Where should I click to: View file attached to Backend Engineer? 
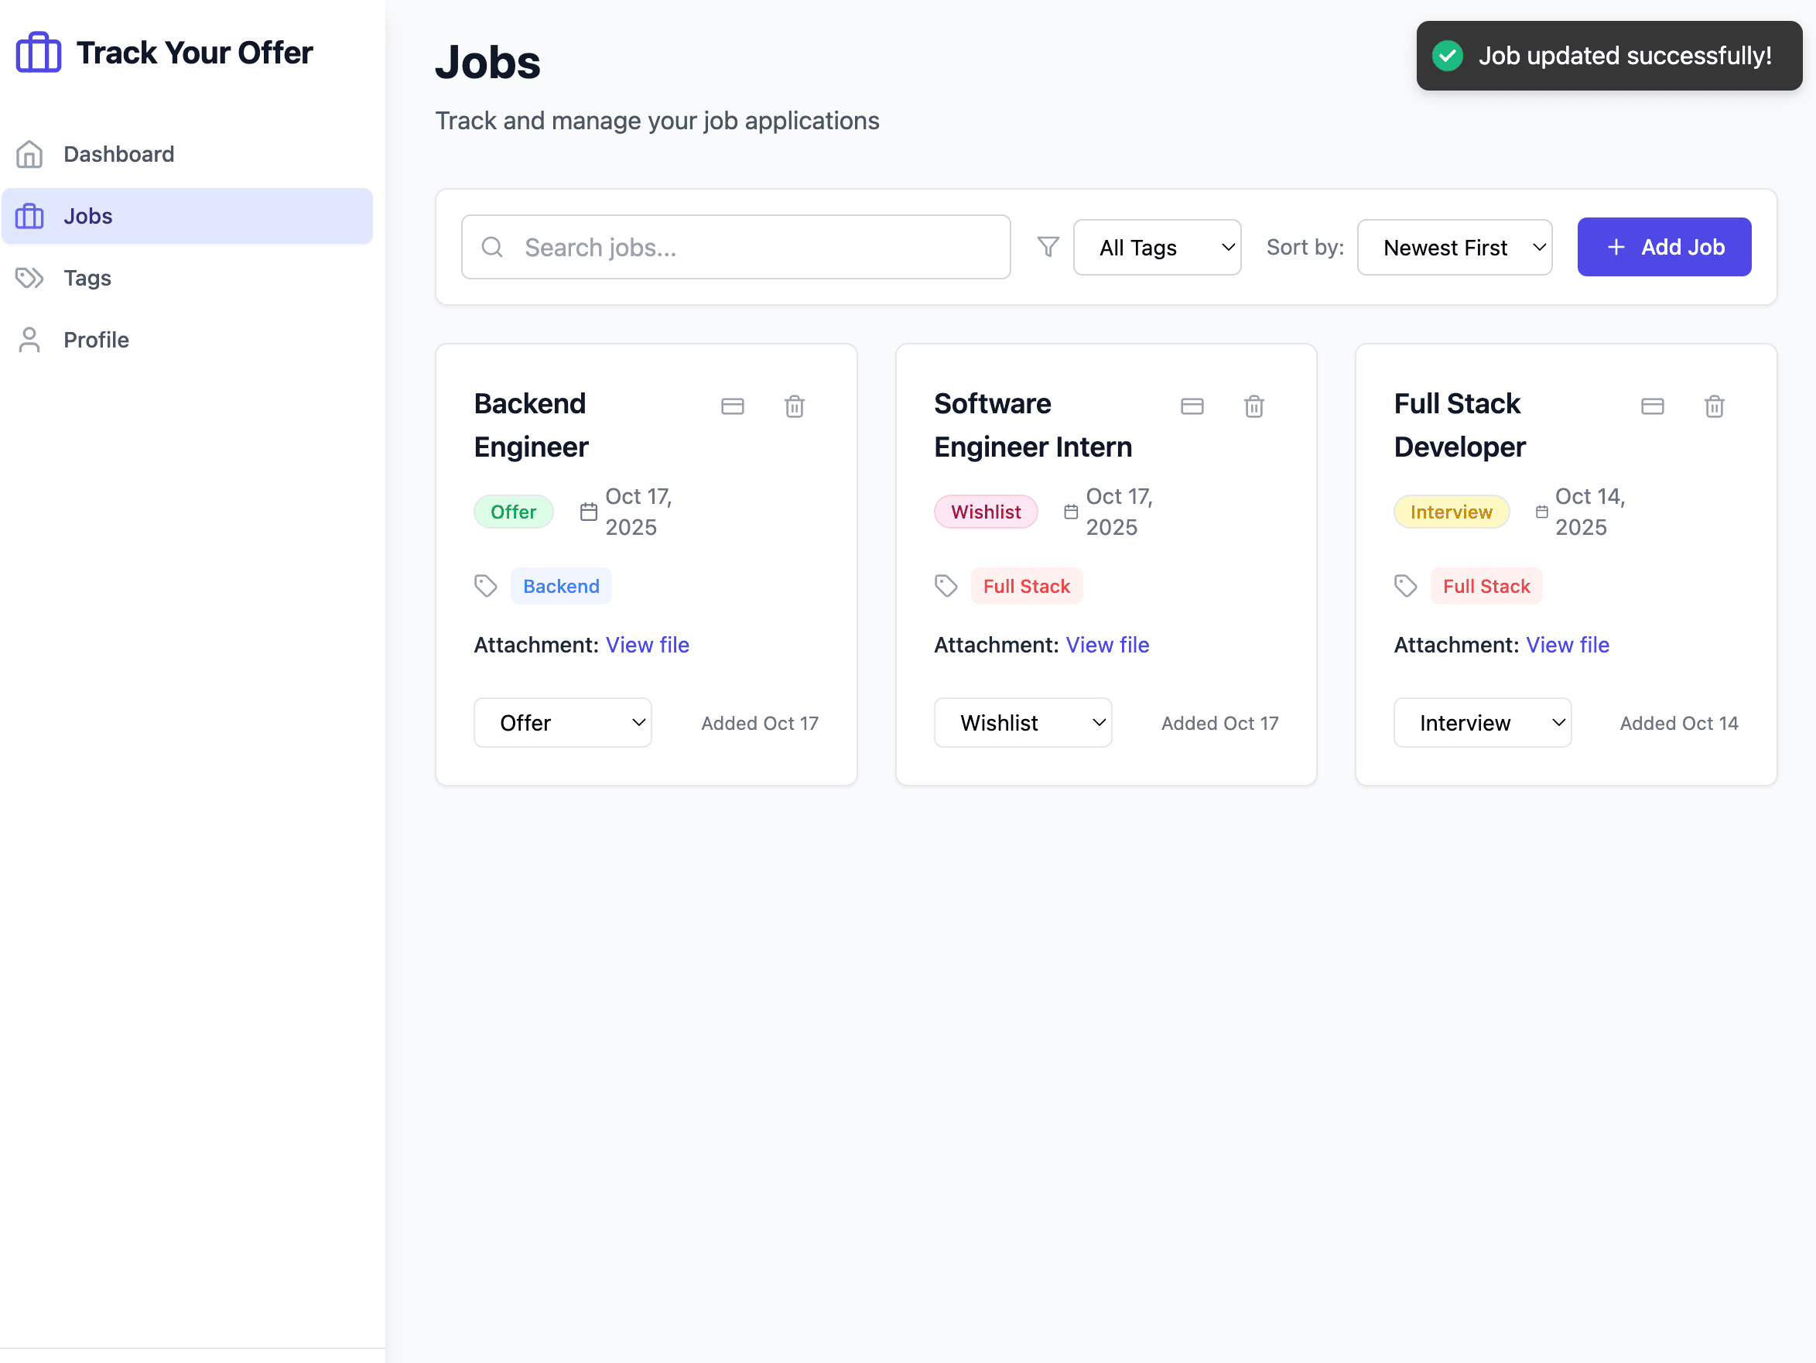pos(647,645)
